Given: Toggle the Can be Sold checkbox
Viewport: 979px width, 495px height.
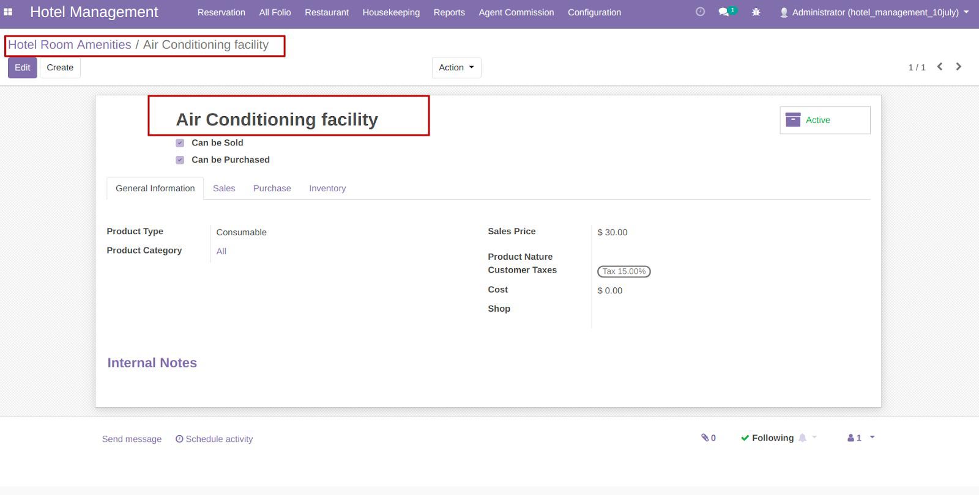Looking at the screenshot, I should click(x=180, y=143).
